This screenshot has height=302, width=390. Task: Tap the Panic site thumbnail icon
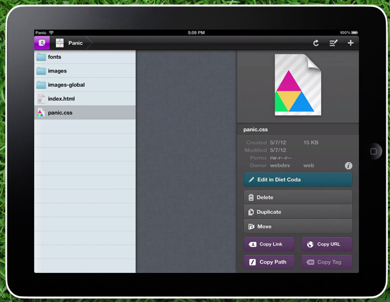(x=60, y=43)
